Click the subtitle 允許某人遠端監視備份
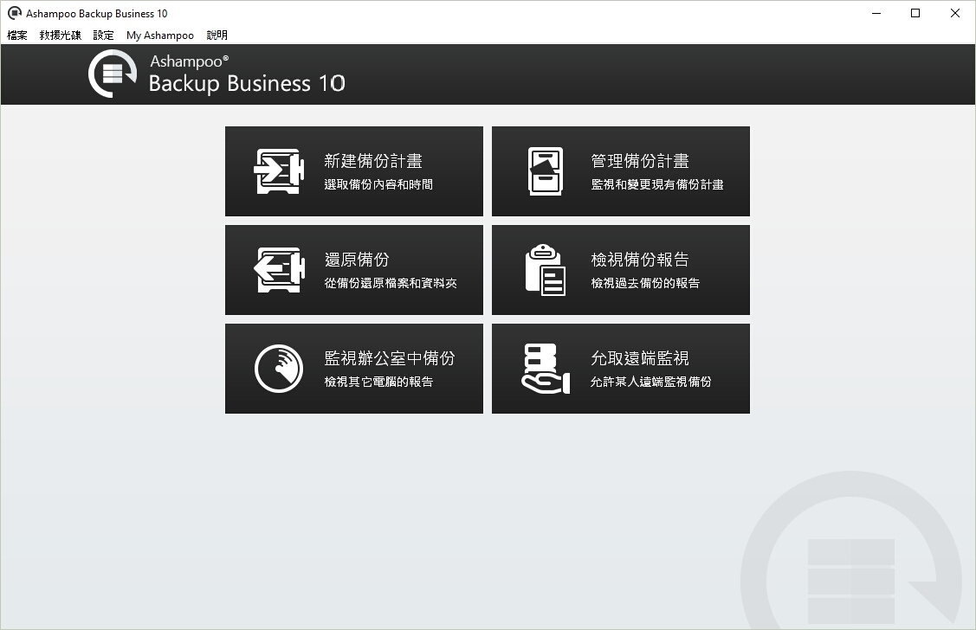 pyautogui.click(x=651, y=382)
